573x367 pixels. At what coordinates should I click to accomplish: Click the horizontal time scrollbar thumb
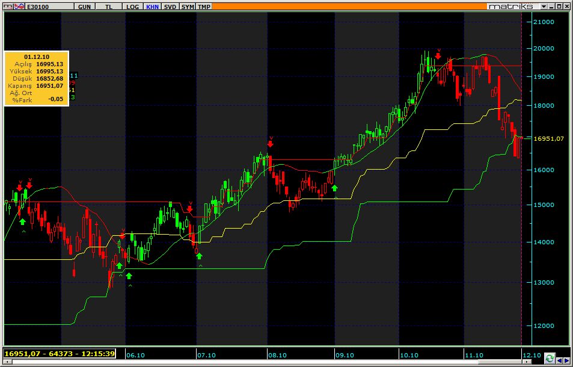click(x=265, y=363)
